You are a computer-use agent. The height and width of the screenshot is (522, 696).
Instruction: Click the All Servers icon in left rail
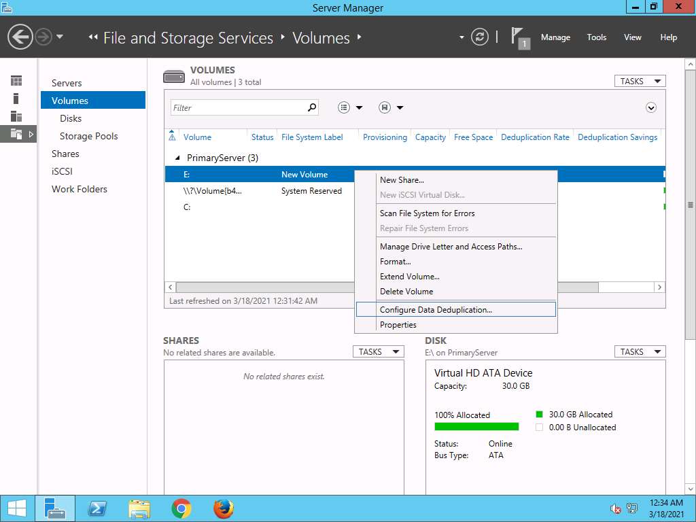pos(16,116)
